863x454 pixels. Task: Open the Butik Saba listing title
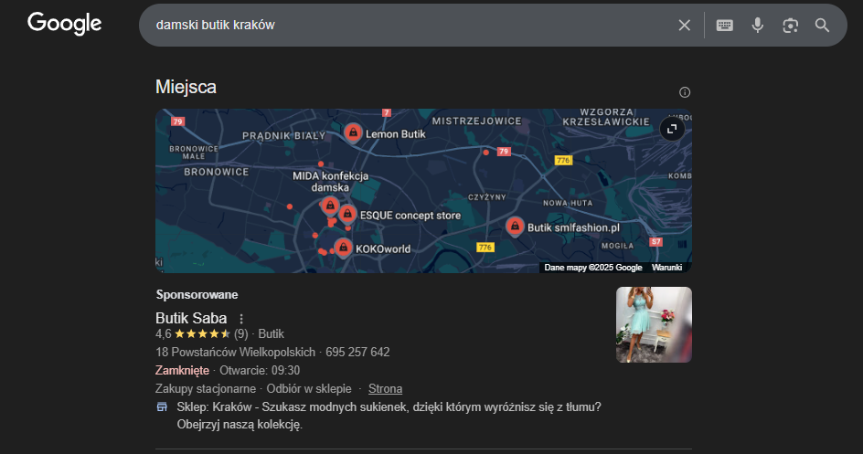coord(191,319)
